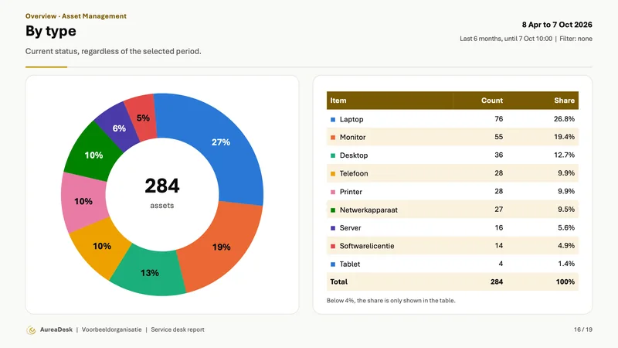Viewport: 618px width, 348px height.
Task: Click the orange Monitor legend square
Action: pos(333,138)
